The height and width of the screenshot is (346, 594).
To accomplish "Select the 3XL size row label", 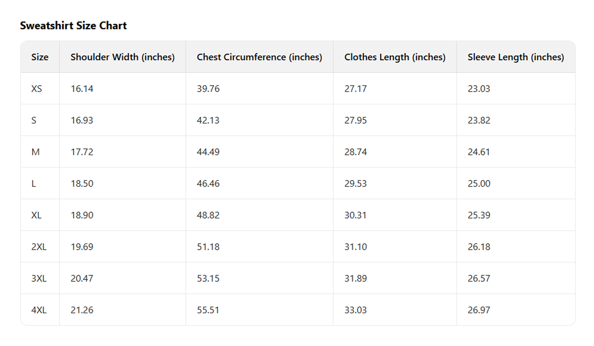I will pyautogui.click(x=39, y=279).
